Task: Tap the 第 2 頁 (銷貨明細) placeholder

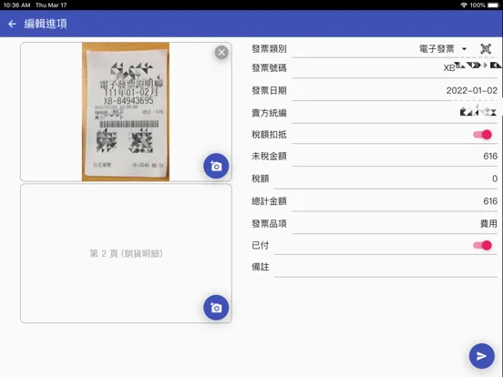Action: [126, 253]
